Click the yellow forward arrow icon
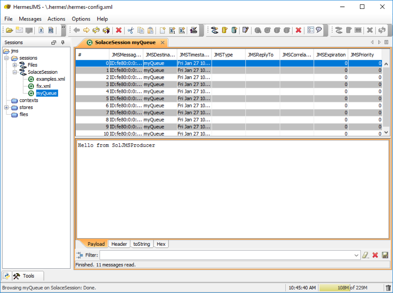 (x=86, y=30)
